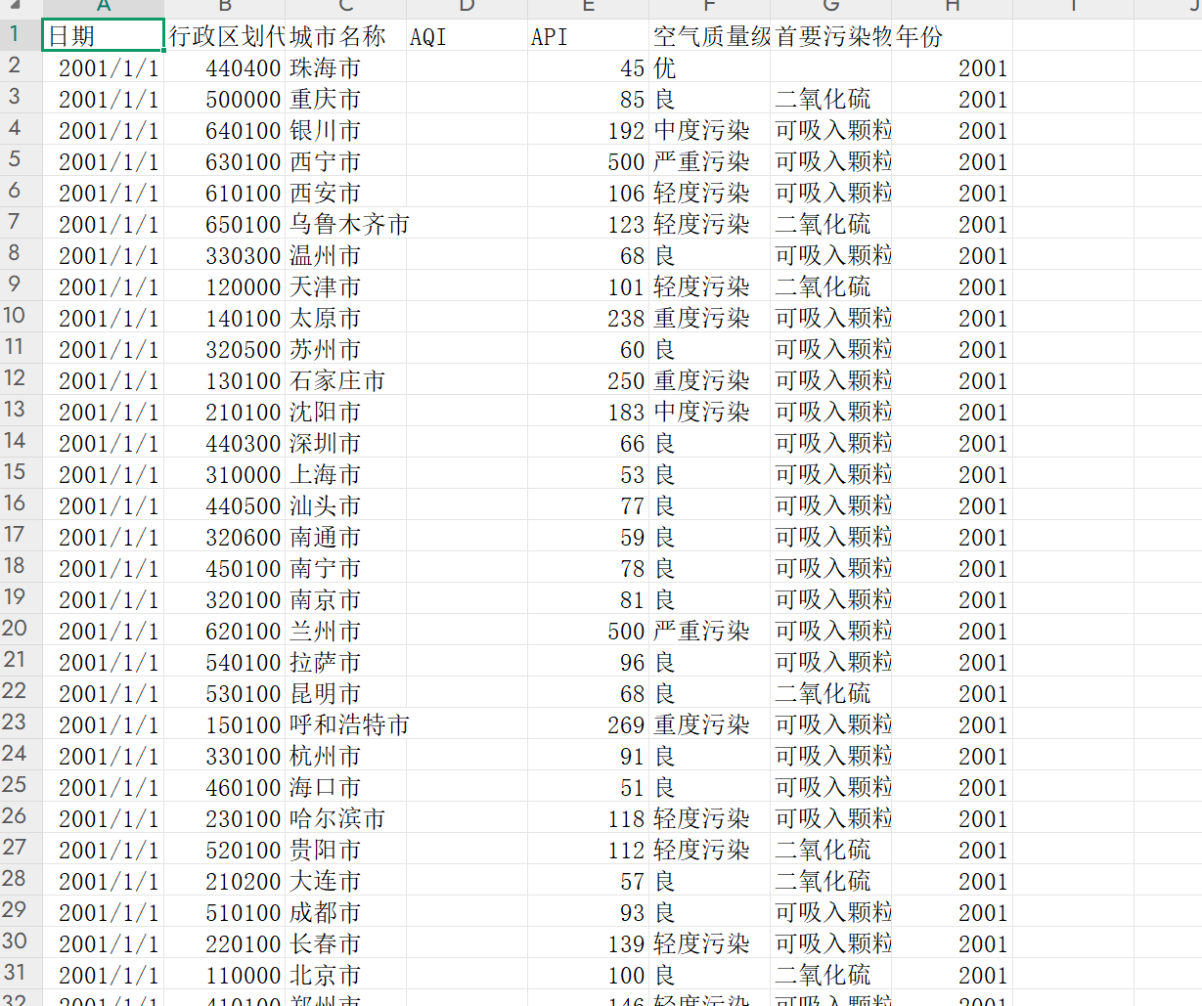This screenshot has height=1006, width=1202.
Task: Select the 优 air quality cell
Action: click(709, 68)
